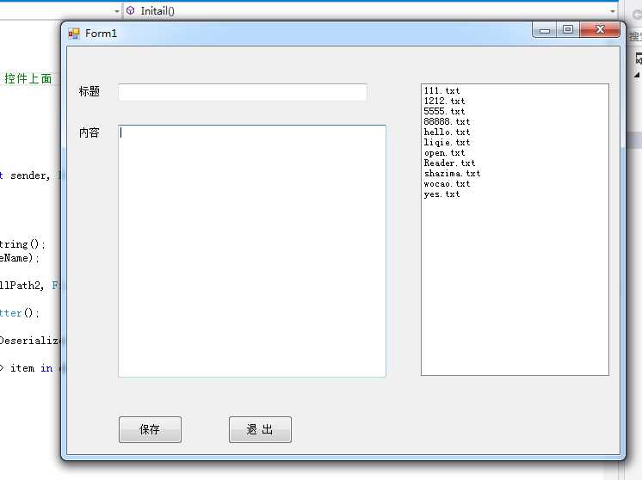Select liqie.txt in the file list

[447, 143]
